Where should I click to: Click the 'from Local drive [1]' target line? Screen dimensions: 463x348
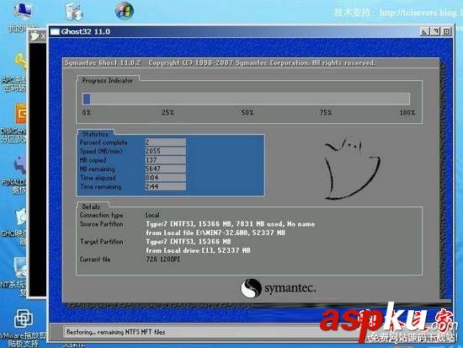point(198,250)
